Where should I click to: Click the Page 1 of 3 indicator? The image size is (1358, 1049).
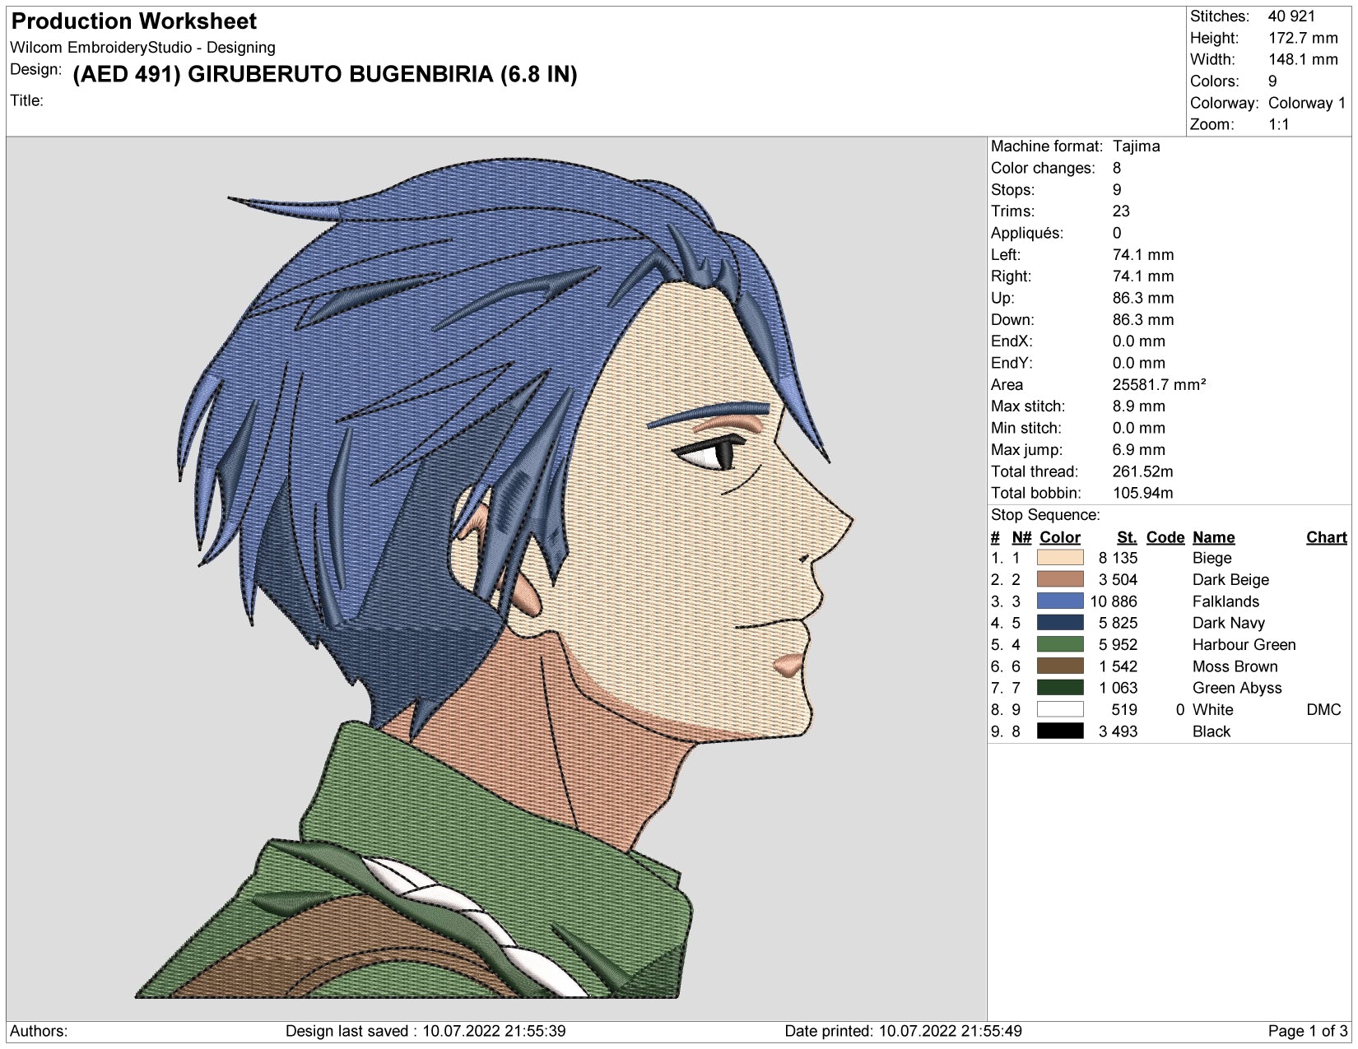click(x=1308, y=1031)
